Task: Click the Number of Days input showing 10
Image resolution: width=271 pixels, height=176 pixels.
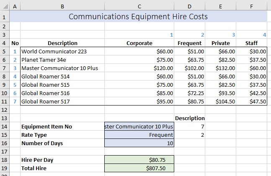Action: [139, 143]
